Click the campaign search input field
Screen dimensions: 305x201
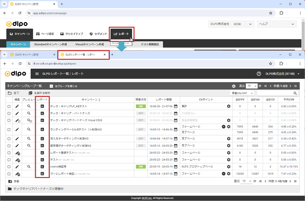275,93
